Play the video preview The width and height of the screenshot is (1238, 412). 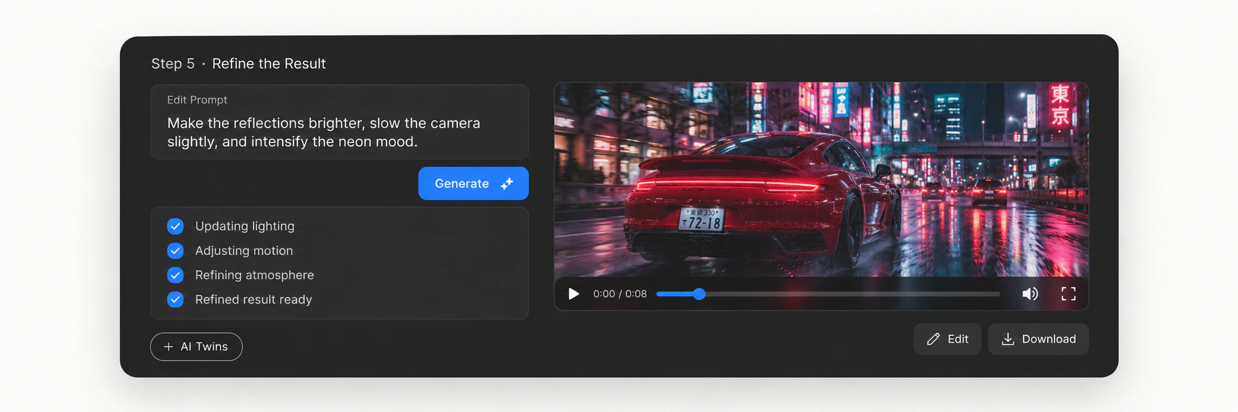click(573, 294)
